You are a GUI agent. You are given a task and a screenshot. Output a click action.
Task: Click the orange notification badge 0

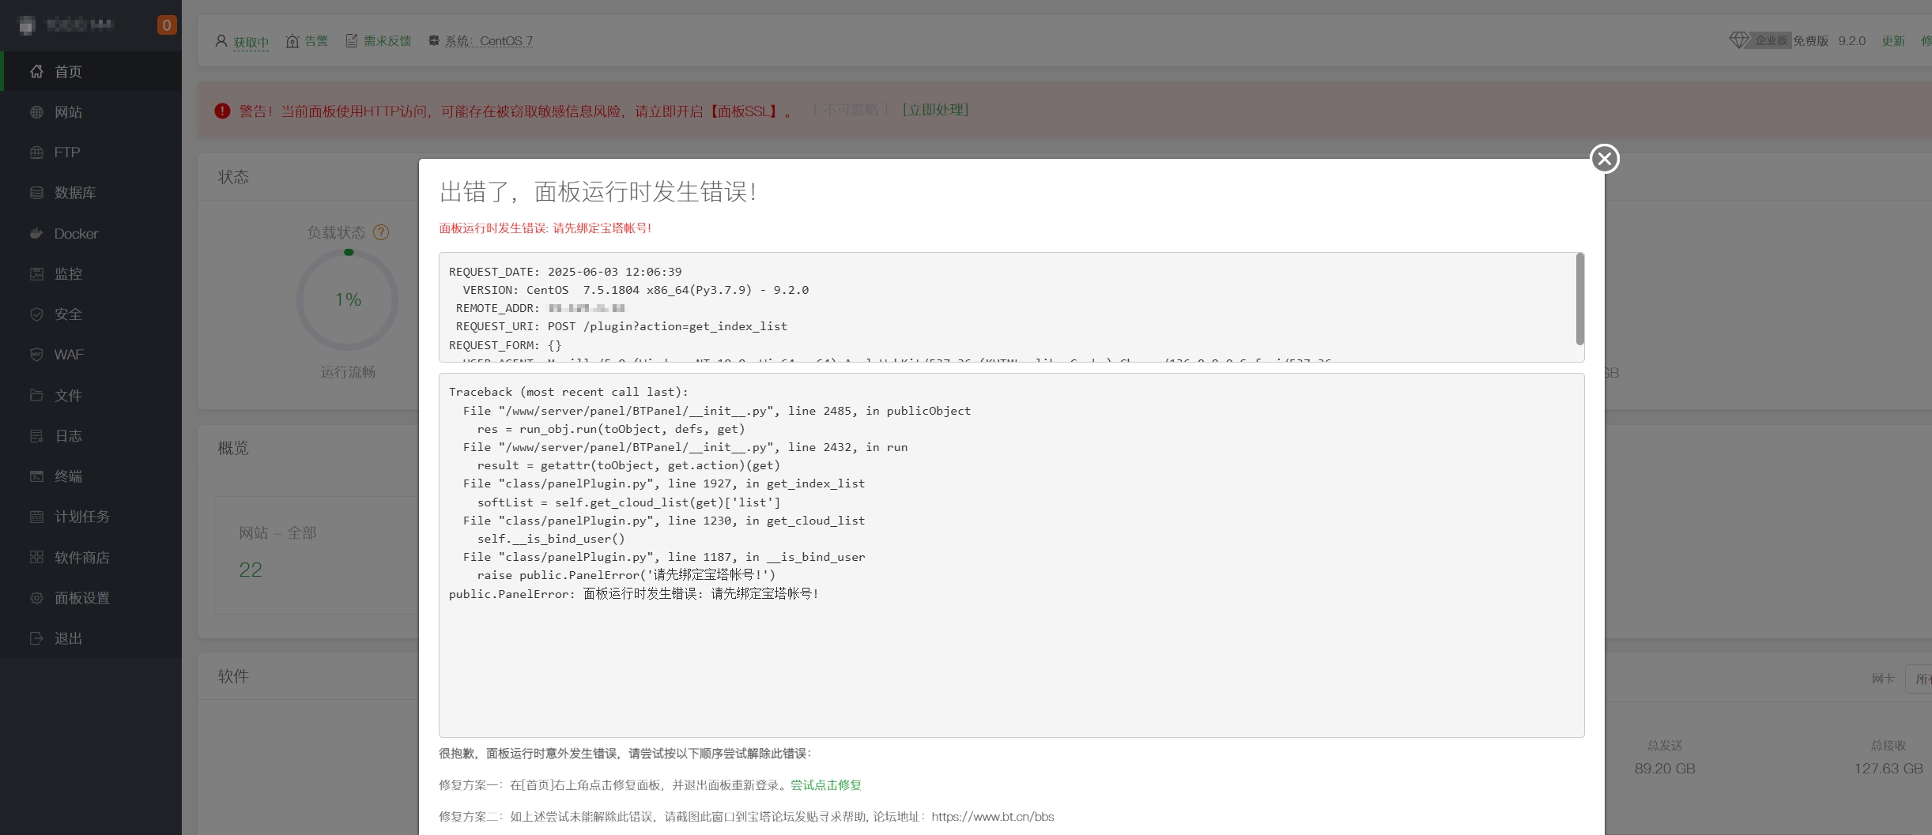pos(167,25)
